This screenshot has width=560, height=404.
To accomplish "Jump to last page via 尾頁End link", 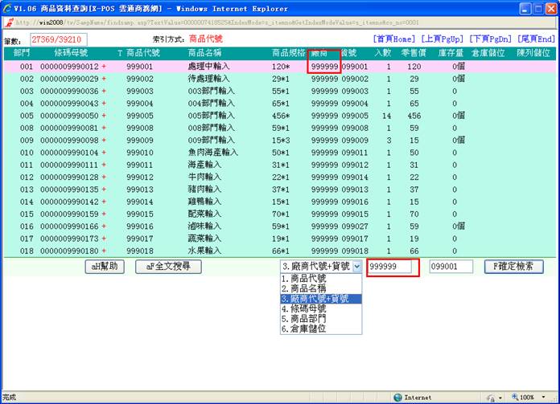I will coord(534,39).
